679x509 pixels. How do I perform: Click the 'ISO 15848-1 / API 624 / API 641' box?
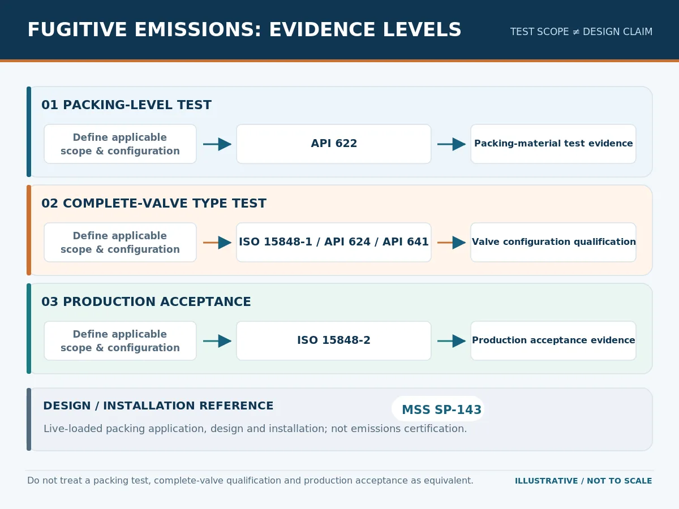click(334, 243)
